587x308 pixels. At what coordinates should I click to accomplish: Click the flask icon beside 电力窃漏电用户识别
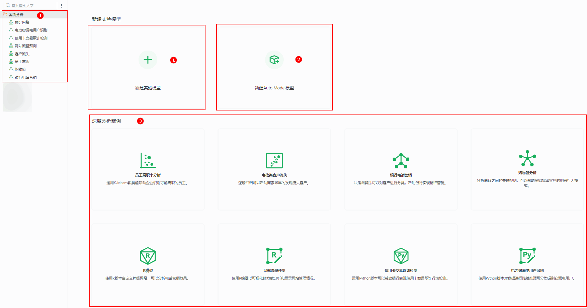(x=11, y=30)
